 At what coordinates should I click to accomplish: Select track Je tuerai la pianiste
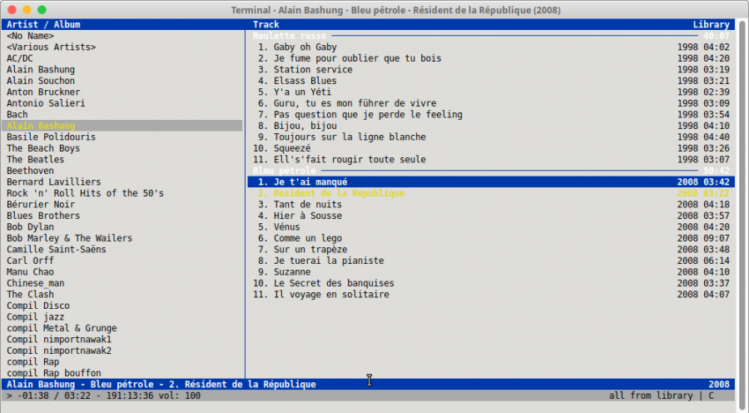tap(491, 261)
